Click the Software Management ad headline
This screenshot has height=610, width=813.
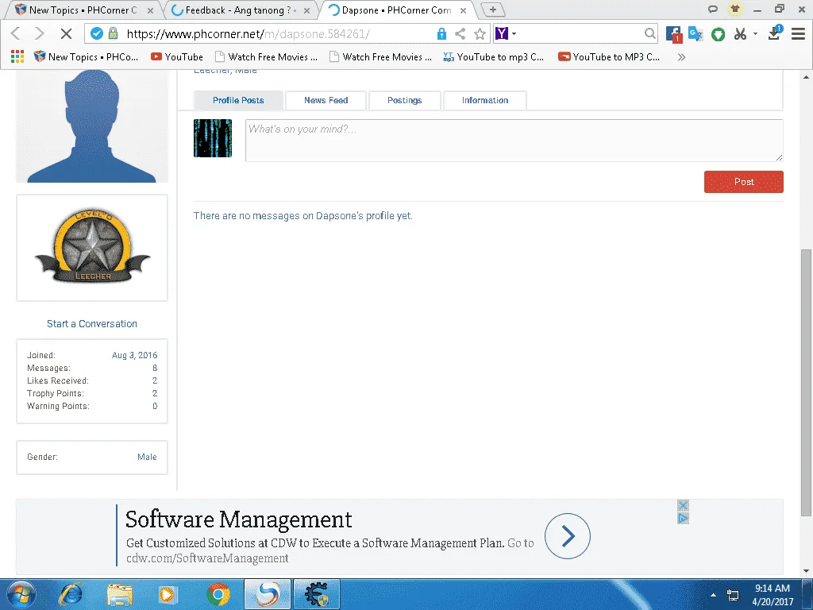238,519
